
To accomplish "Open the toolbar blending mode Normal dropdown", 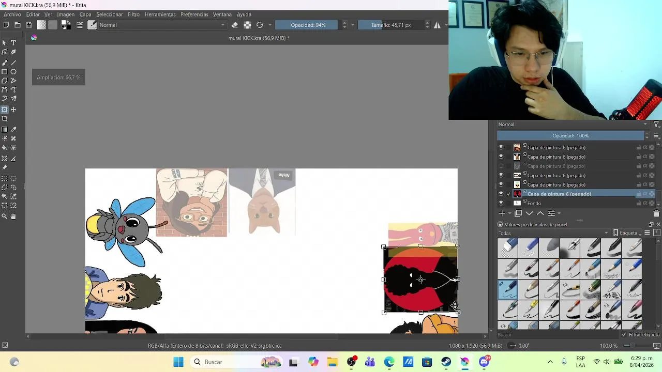I will click(x=162, y=25).
